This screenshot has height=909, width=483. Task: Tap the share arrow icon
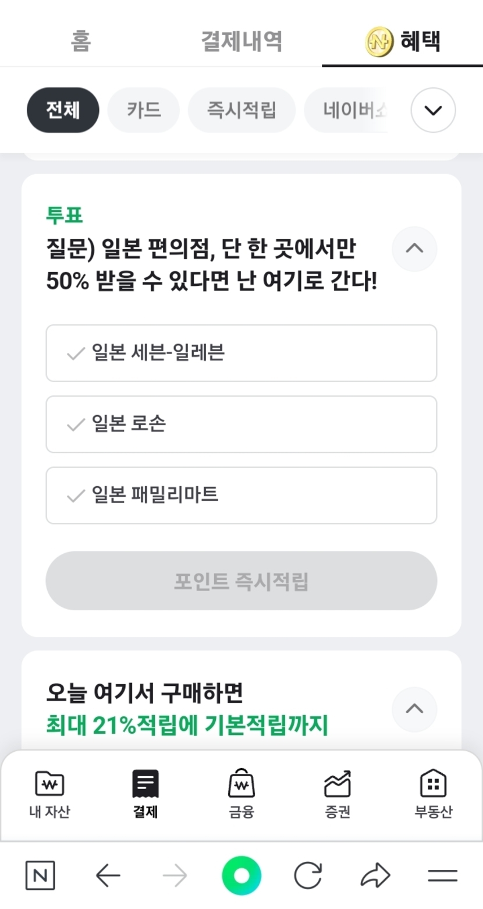click(375, 875)
